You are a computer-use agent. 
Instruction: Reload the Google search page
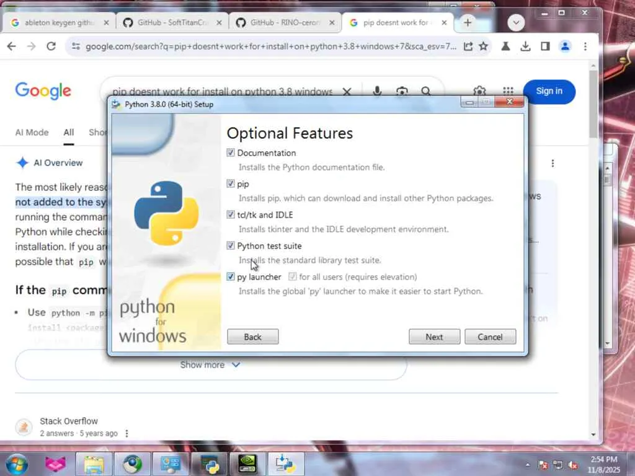coord(51,46)
